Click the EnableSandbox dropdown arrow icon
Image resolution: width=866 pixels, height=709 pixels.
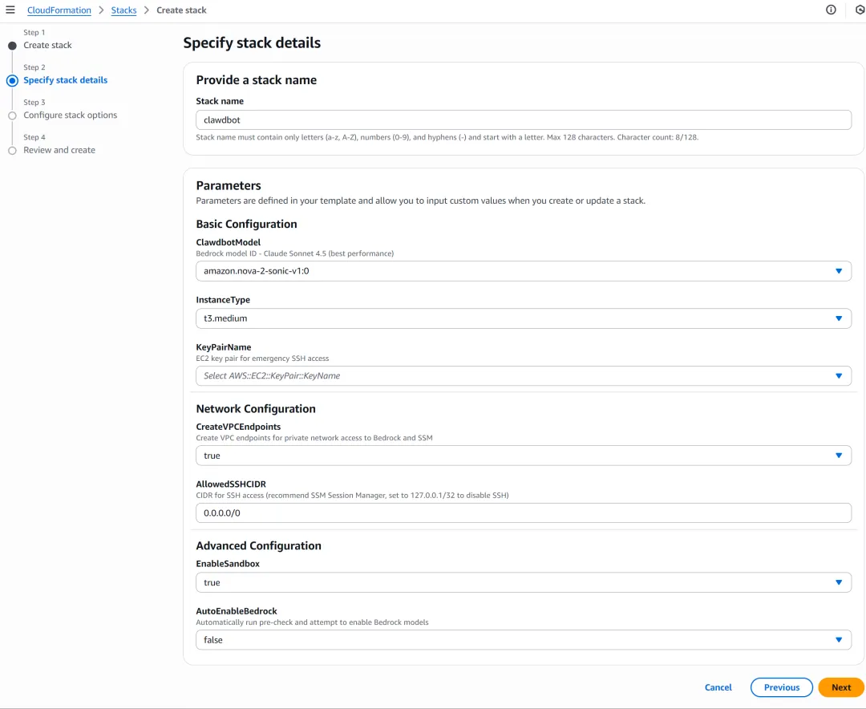click(x=839, y=582)
